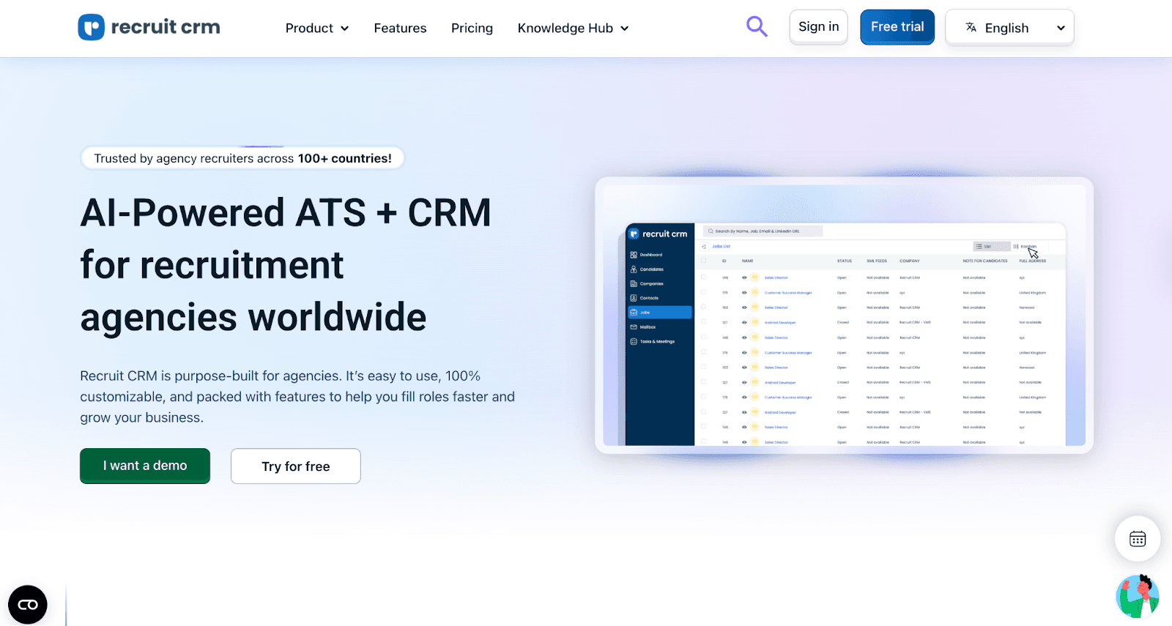
Task: Go to the Features page
Action: click(400, 28)
